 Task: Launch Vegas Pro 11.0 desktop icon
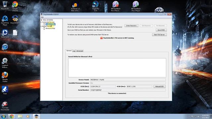coord(96,6)
